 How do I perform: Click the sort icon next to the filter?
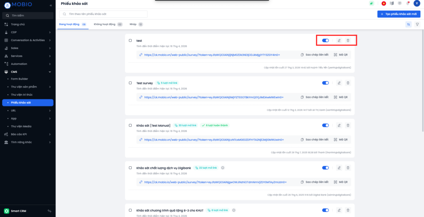tap(409, 24)
